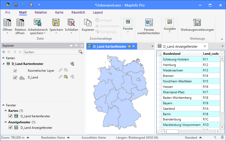Screen dimensions: 226x141
Task: Click map options icon beside D_Land Kartenfenster
Action: (x=72, y=64)
